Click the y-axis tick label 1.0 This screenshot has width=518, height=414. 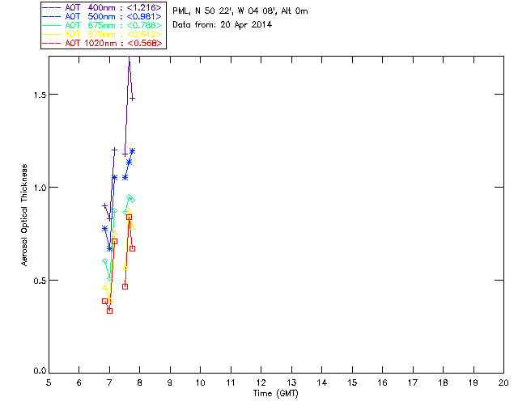click(40, 188)
